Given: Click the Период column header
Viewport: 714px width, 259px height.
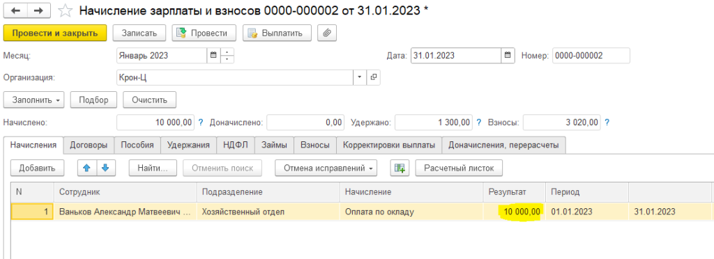Looking at the screenshot, I should (587, 192).
